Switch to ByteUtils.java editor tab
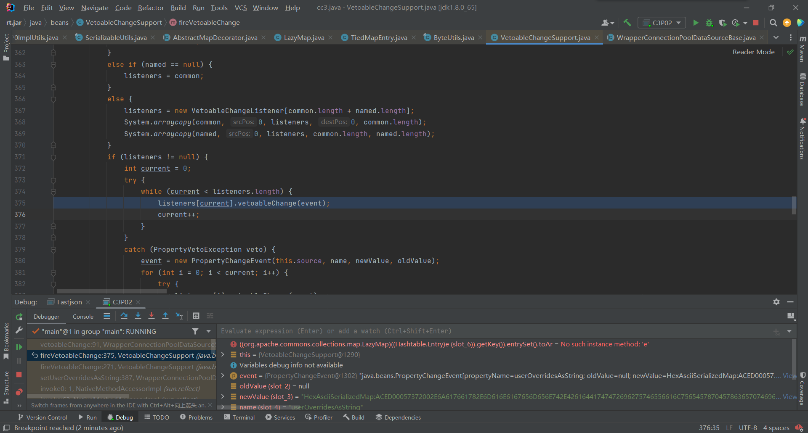808x433 pixels. 454,37
